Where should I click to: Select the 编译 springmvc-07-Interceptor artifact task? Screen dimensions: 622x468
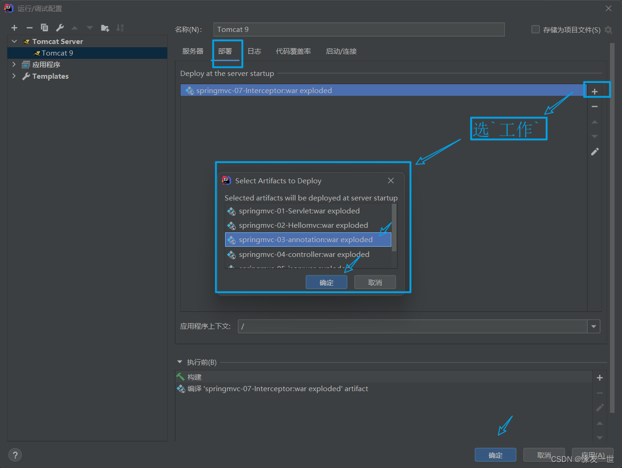(x=383, y=389)
